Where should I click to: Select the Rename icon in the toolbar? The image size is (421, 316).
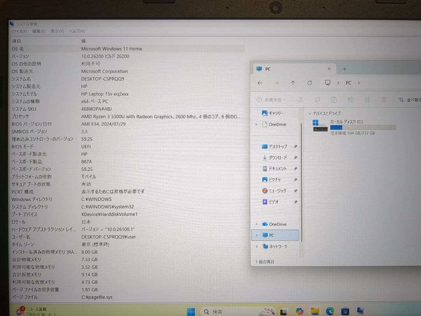coord(350,100)
